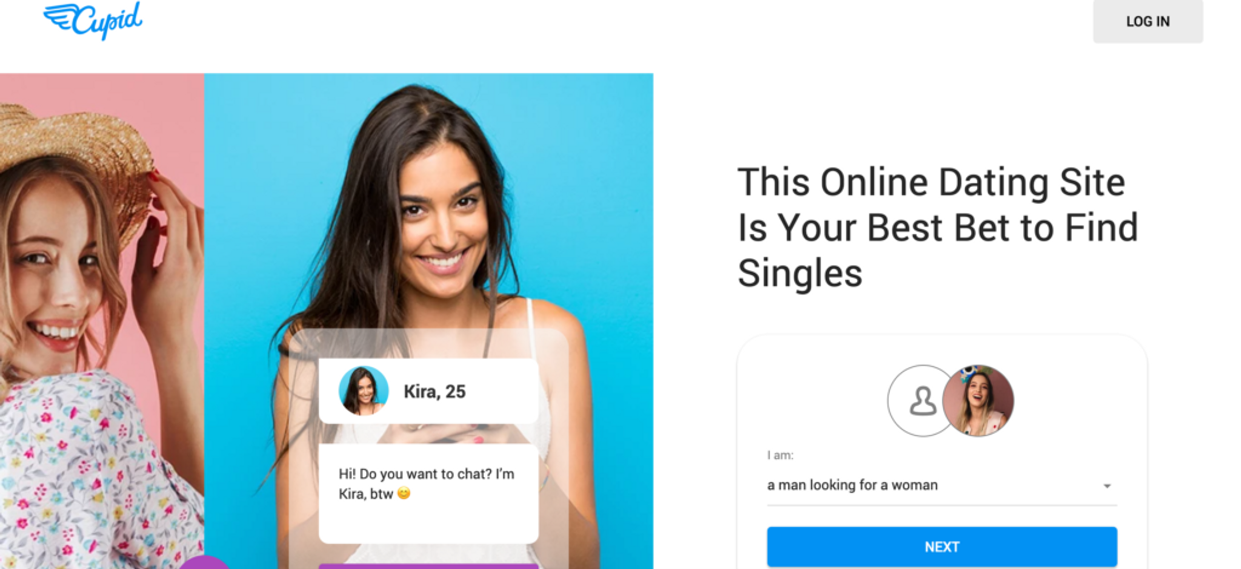The width and height of the screenshot is (1241, 569).
Task: Click the purple bar below the chat bubble
Action: [x=428, y=567]
